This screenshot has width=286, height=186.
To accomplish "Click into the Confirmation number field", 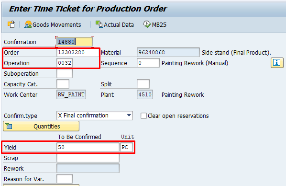I will pyautogui.click(x=75, y=42).
